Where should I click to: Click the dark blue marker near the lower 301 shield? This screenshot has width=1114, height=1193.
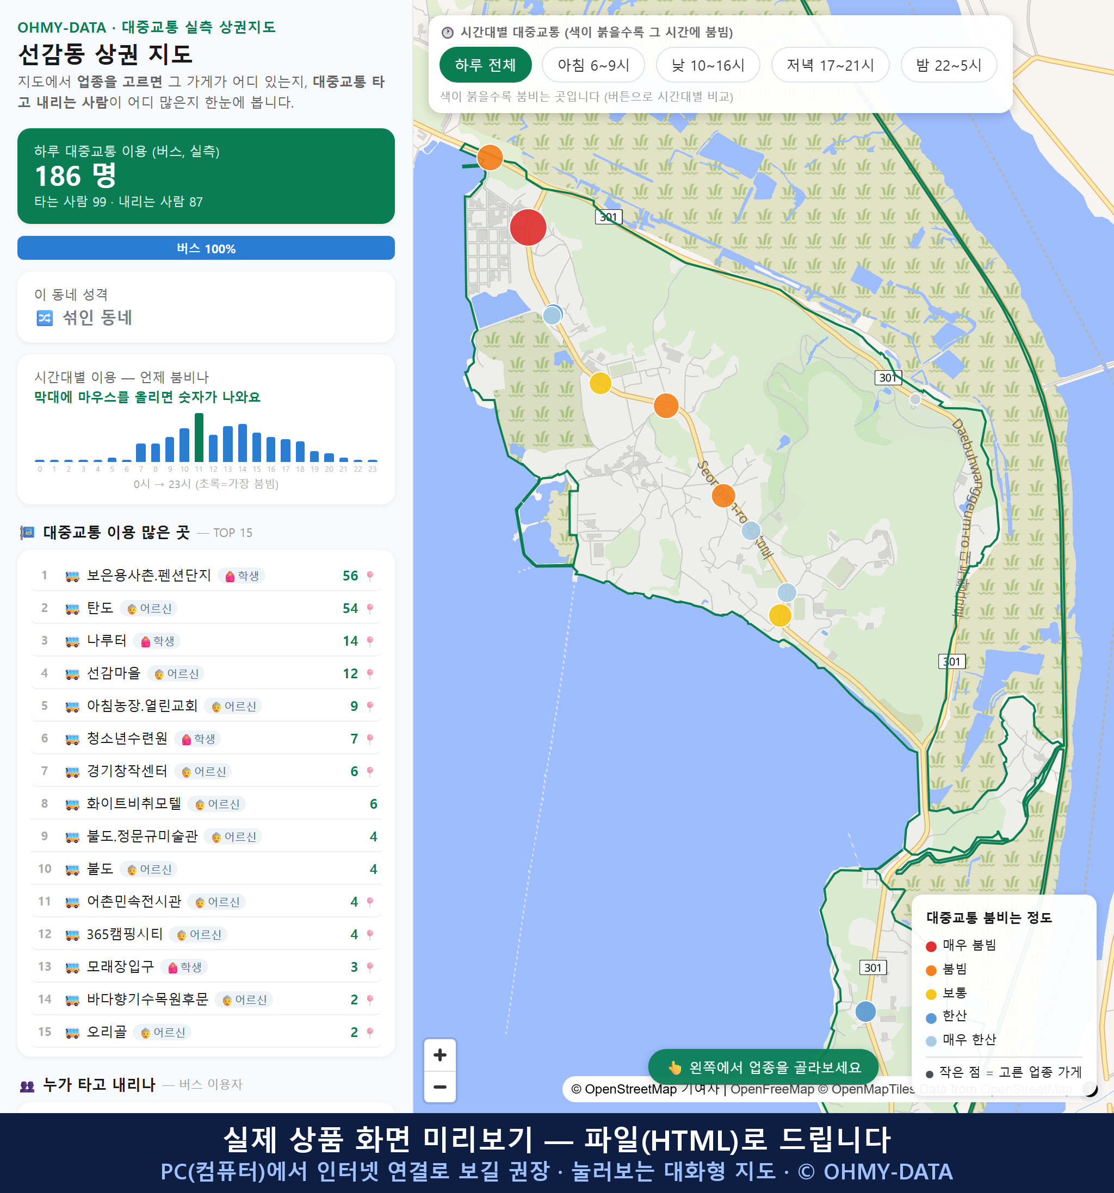click(x=865, y=1011)
